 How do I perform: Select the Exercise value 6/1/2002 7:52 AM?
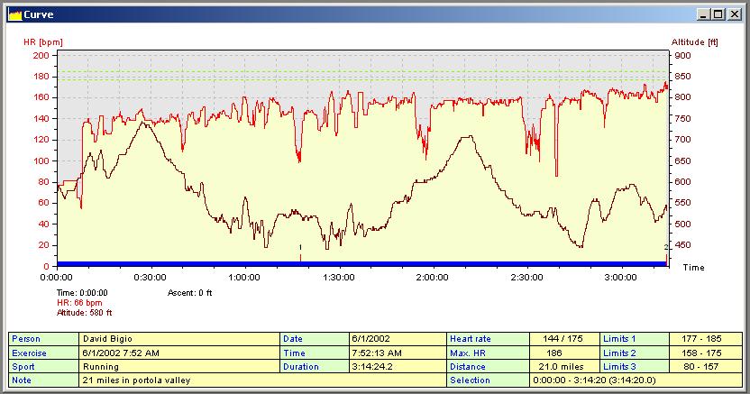coord(180,353)
